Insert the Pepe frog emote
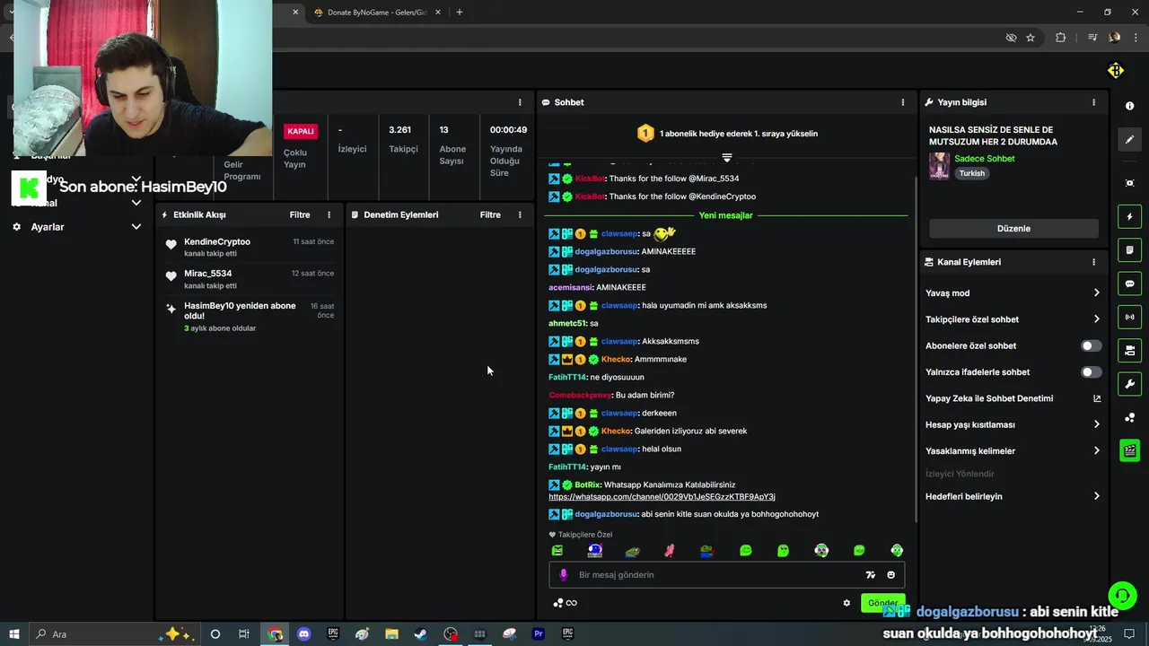 coord(633,551)
